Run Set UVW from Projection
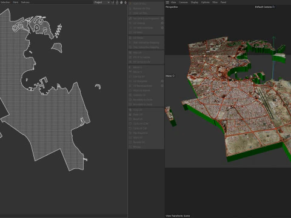This screenshot has height=218, width=291. (x=144, y=18)
